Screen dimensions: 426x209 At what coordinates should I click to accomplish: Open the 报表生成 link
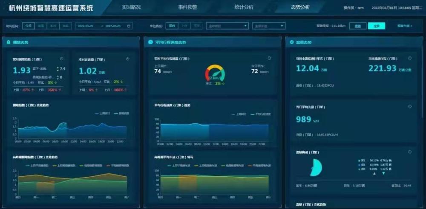405,26
